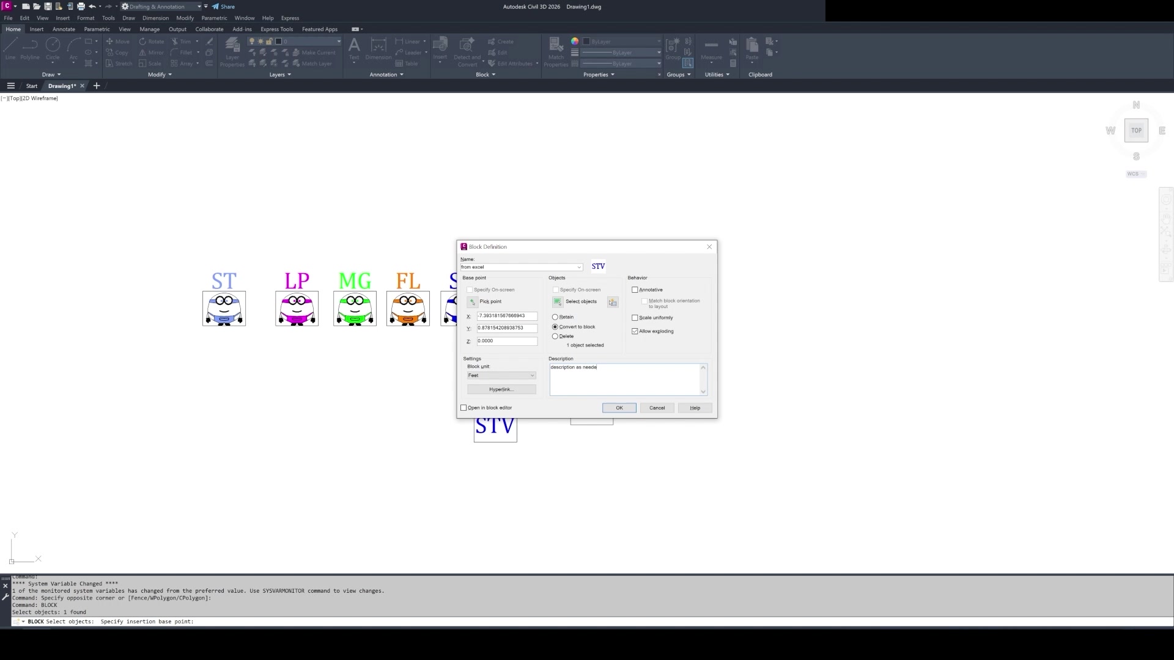Click the Stretch tool
The width and height of the screenshot is (1174, 660).
click(119, 64)
